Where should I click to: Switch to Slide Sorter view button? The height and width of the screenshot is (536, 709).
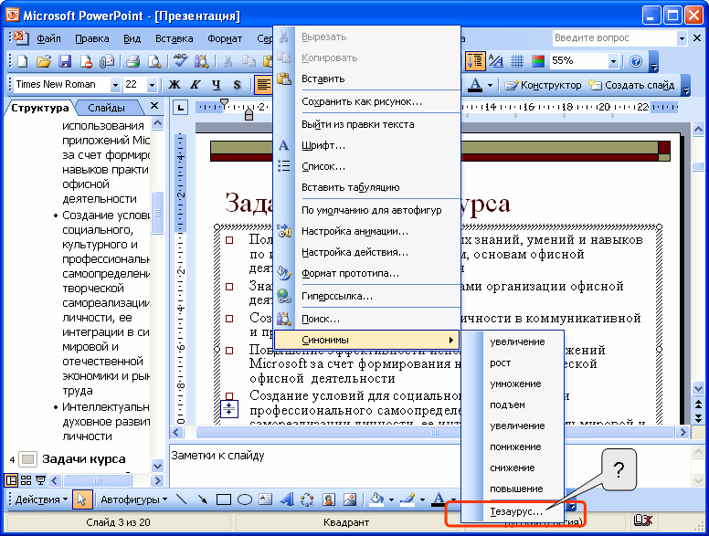26,480
